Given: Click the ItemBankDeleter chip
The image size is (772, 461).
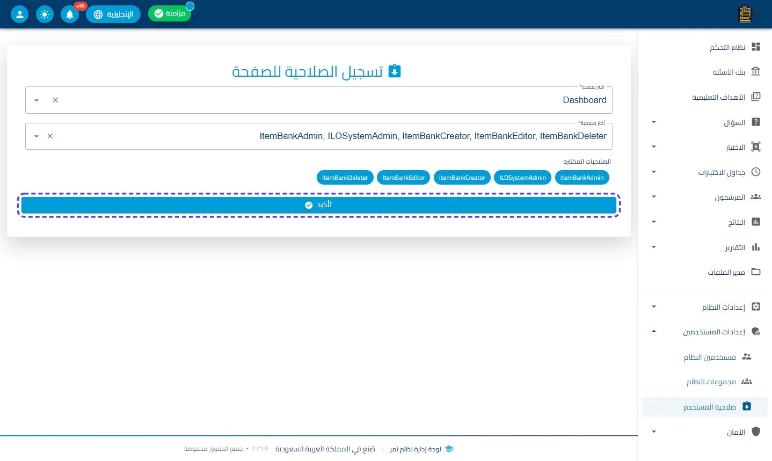Looking at the screenshot, I should 345,178.
